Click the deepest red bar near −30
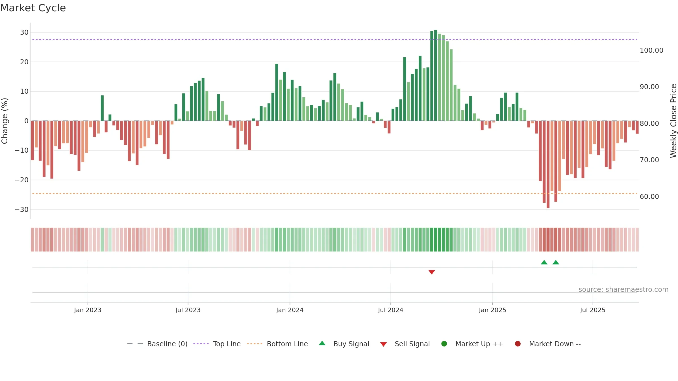This screenshot has height=381, width=678. coord(548,165)
